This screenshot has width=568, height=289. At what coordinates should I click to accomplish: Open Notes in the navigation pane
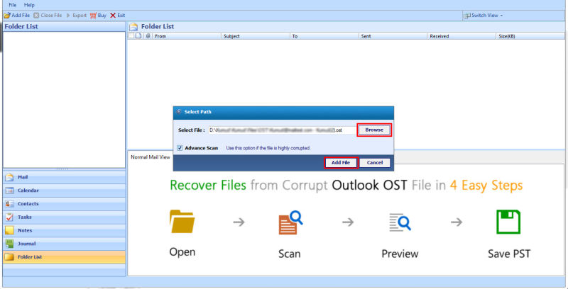64,230
